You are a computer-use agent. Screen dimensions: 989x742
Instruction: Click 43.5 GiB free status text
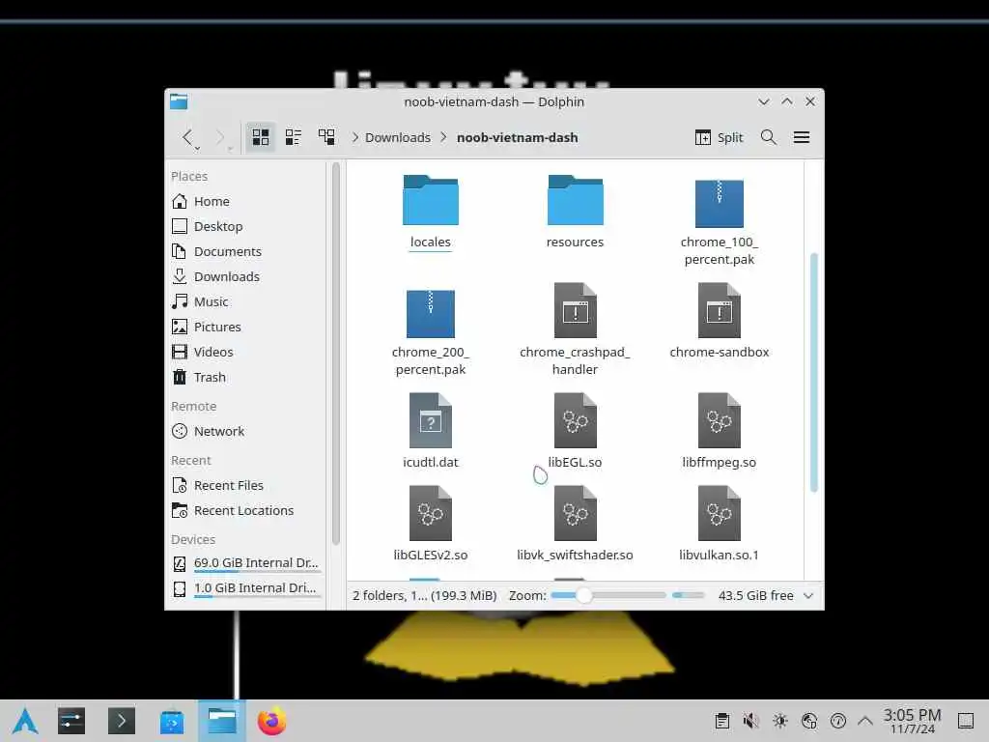(755, 595)
